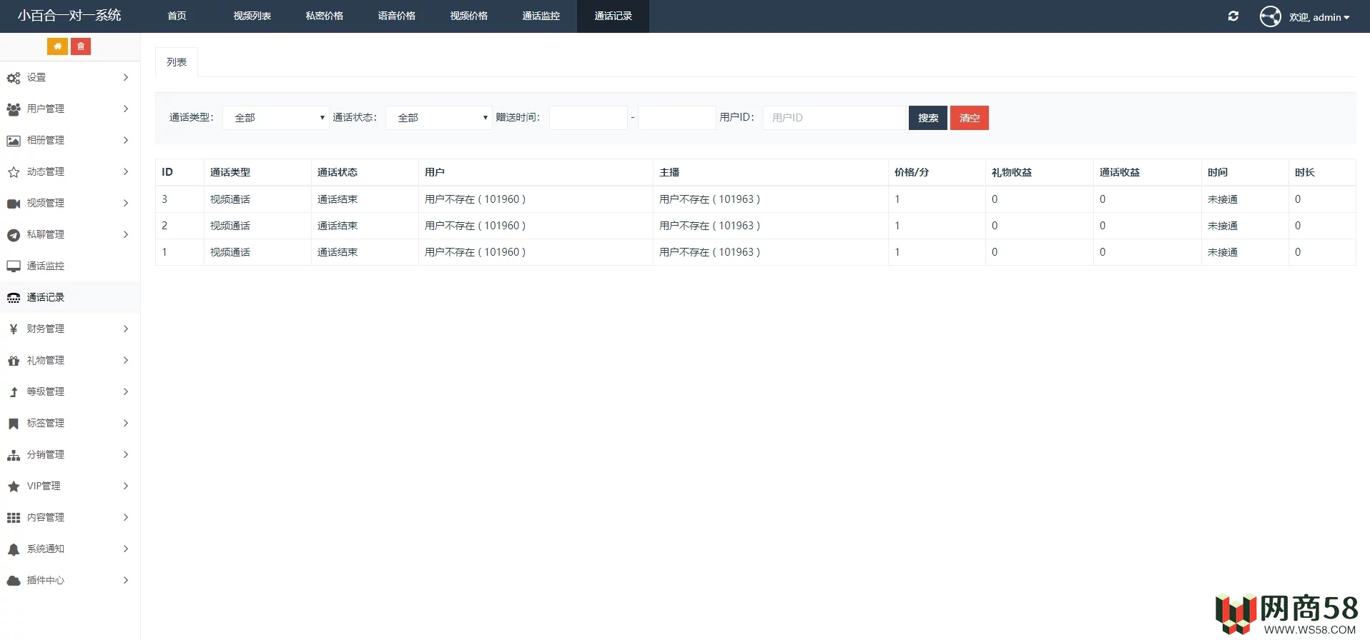This screenshot has width=1370, height=640.
Task: Click the 通话记录 phone icon
Action: [x=14, y=298]
